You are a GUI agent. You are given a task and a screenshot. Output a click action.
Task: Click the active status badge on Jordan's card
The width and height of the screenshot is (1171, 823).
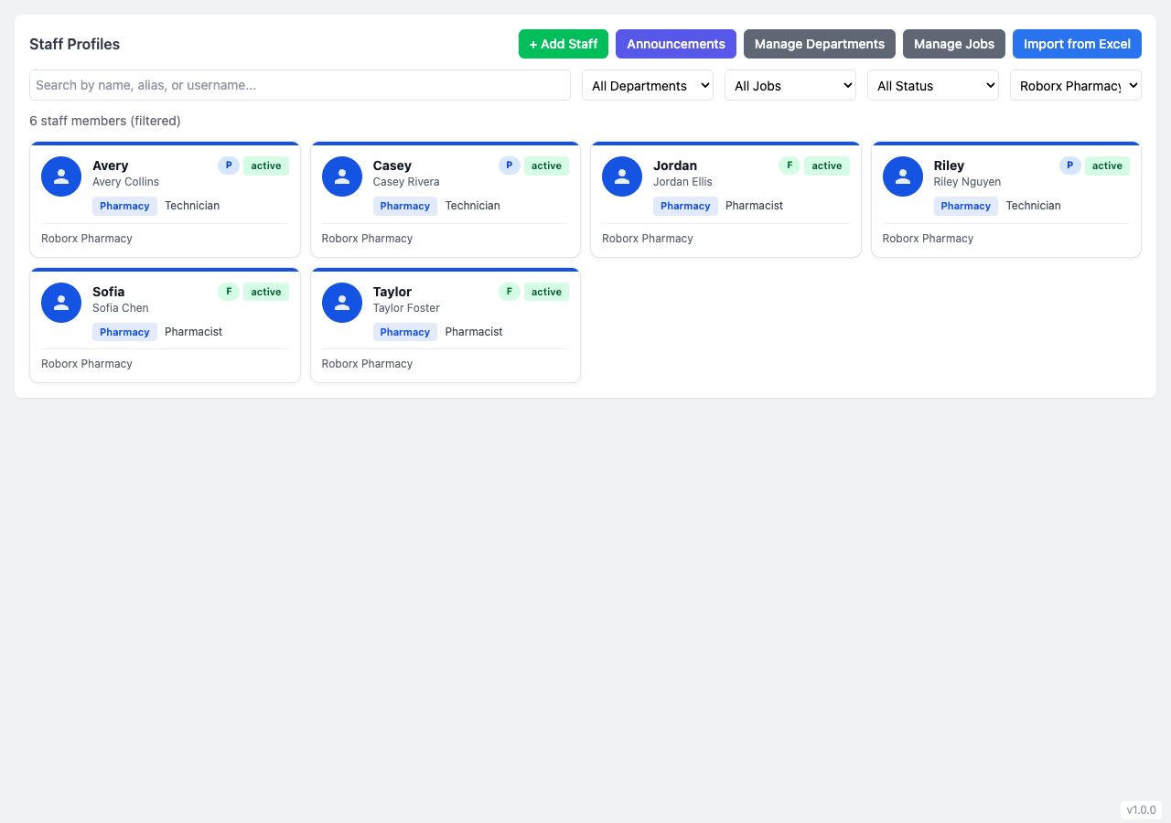(827, 166)
